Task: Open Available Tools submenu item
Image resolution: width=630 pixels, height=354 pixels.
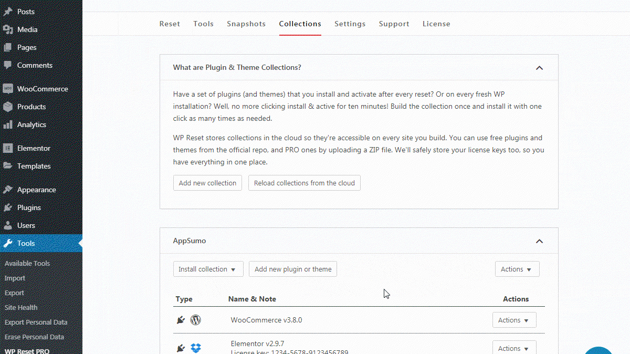Action: [27, 263]
